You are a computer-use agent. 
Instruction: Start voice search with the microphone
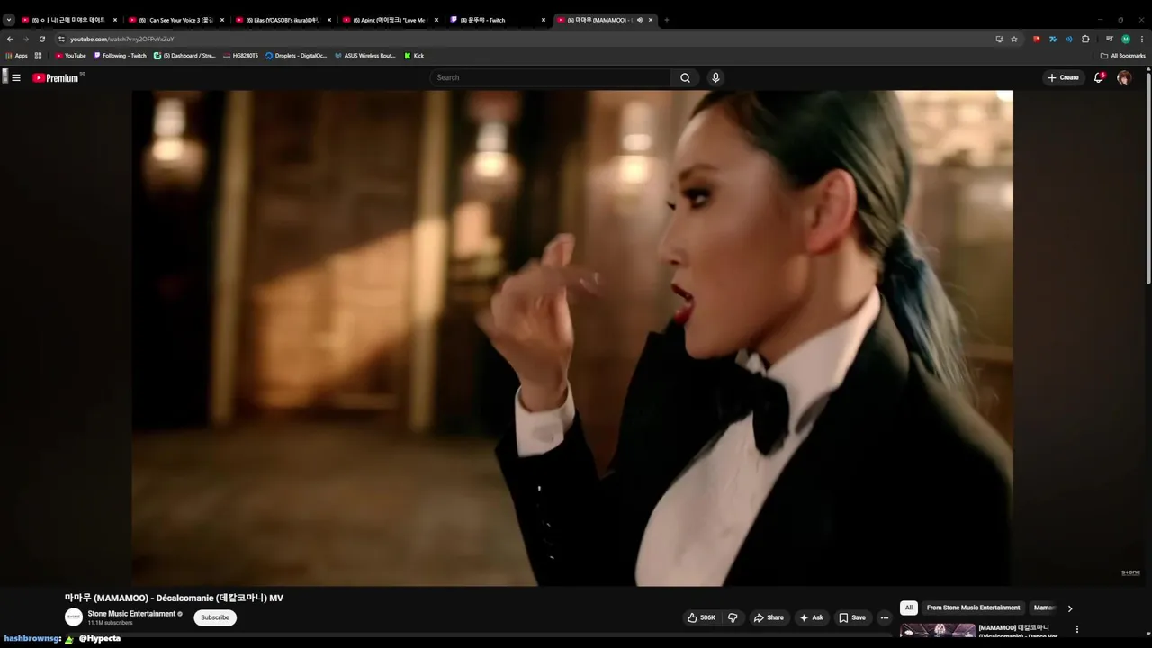[715, 77]
